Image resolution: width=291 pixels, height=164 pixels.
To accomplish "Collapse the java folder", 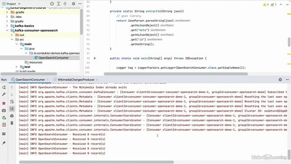I will [x=21, y=49].
